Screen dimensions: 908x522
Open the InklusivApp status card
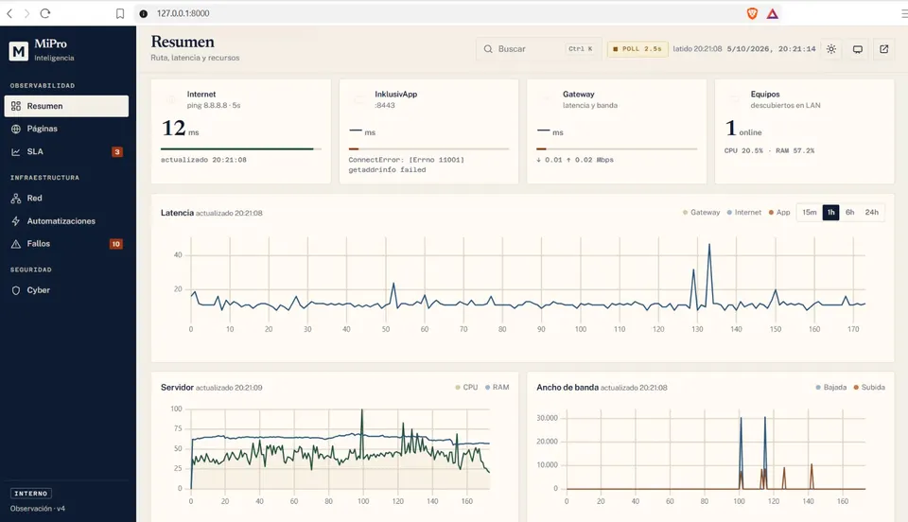[x=428, y=131]
